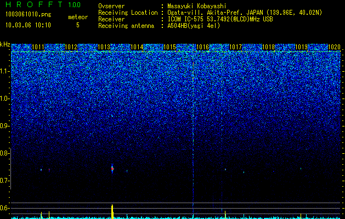Click the kHz axis unit label
This screenshot has width=345, height=219.
tap(5, 44)
